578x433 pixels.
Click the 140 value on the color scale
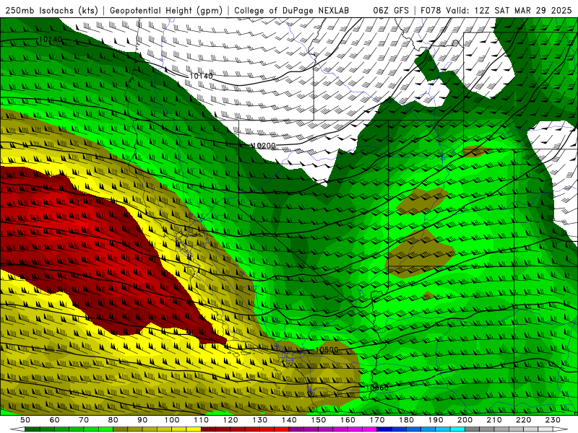289,420
